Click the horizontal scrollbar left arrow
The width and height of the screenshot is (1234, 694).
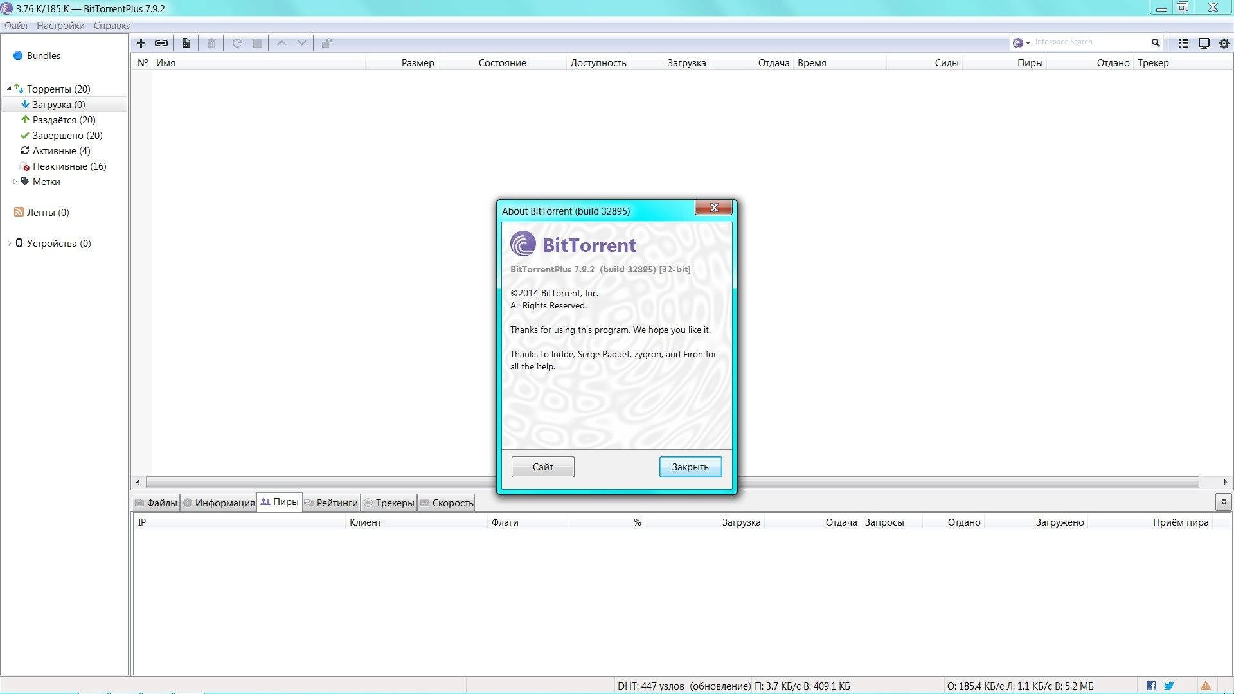[138, 482]
